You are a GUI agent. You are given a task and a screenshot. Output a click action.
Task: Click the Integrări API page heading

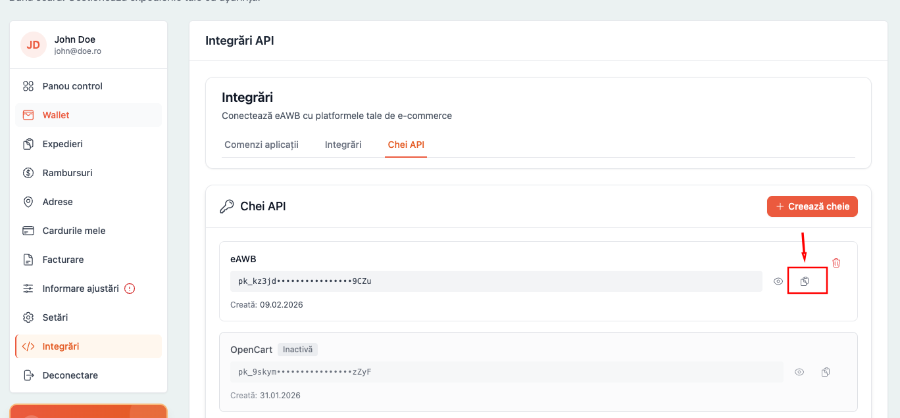(239, 41)
